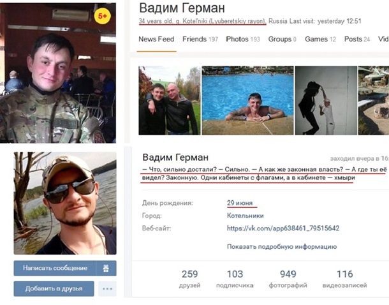Open the swimming pool photo thumbnail
Screen dimensions: 389x305
click(247, 101)
